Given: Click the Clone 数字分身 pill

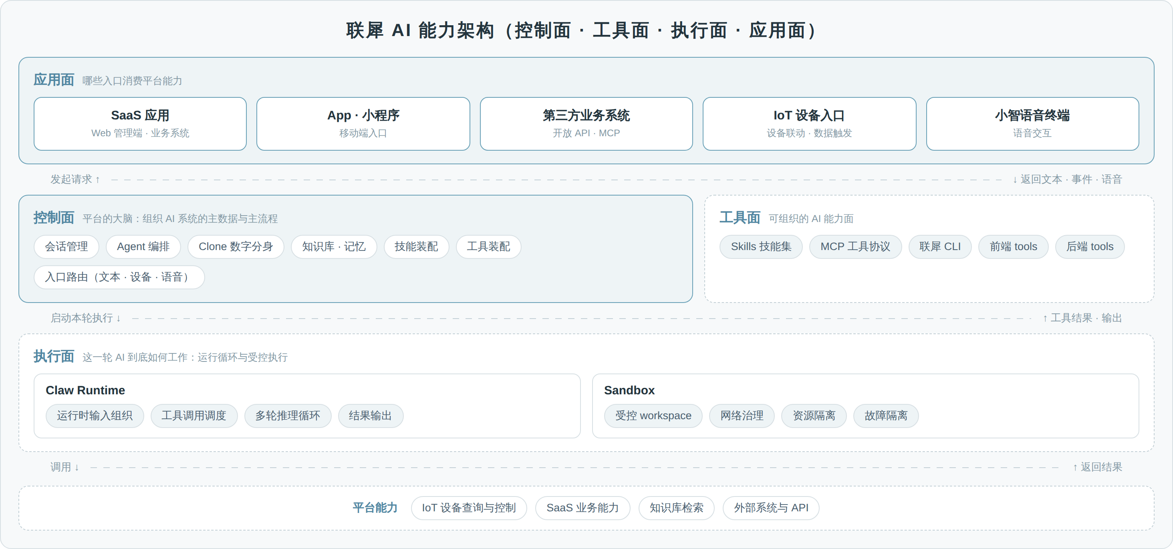Looking at the screenshot, I should (236, 246).
